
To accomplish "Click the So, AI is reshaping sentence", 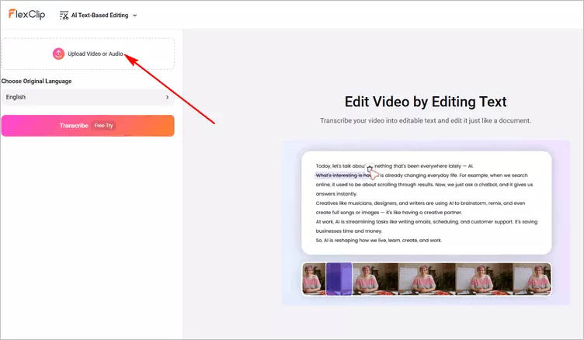I will pyautogui.click(x=378, y=241).
